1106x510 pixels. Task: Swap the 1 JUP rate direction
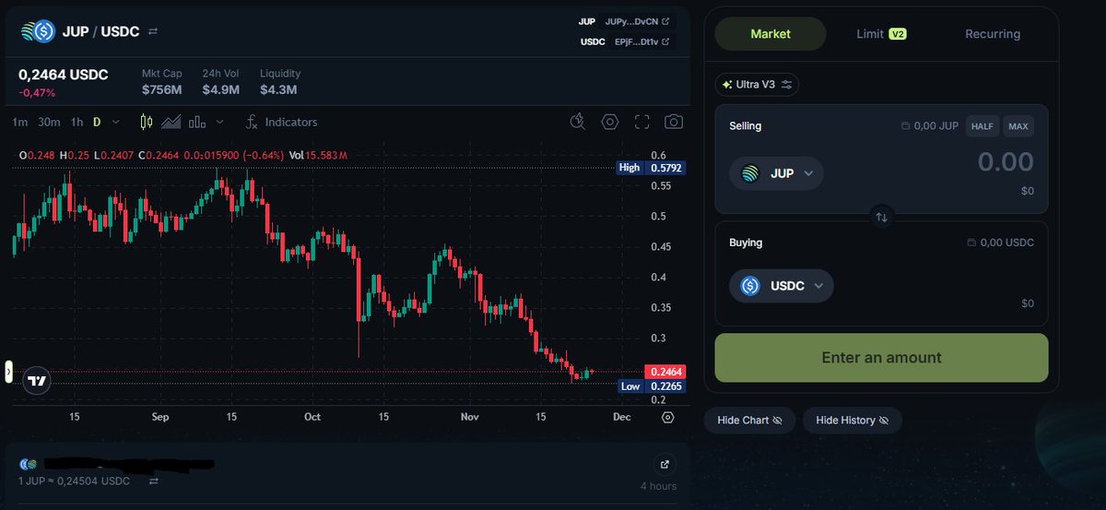click(x=154, y=481)
